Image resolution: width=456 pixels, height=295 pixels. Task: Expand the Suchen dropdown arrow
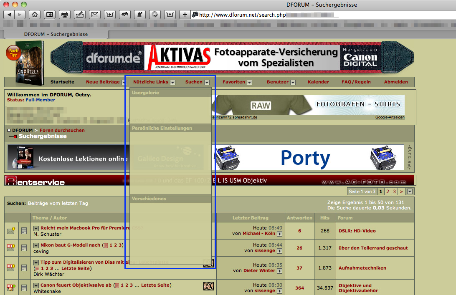207,82
